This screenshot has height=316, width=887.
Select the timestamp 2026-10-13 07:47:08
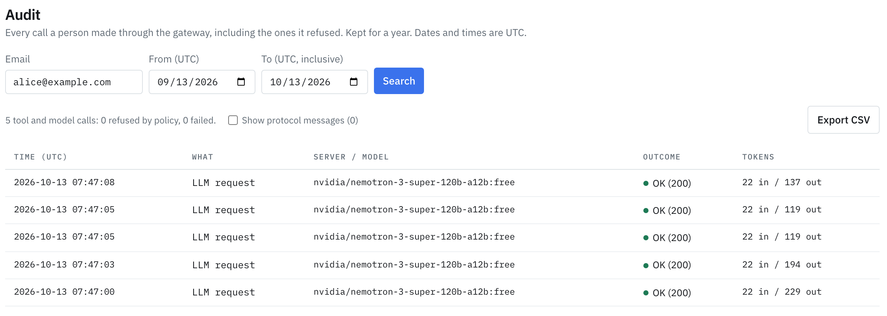64,182
